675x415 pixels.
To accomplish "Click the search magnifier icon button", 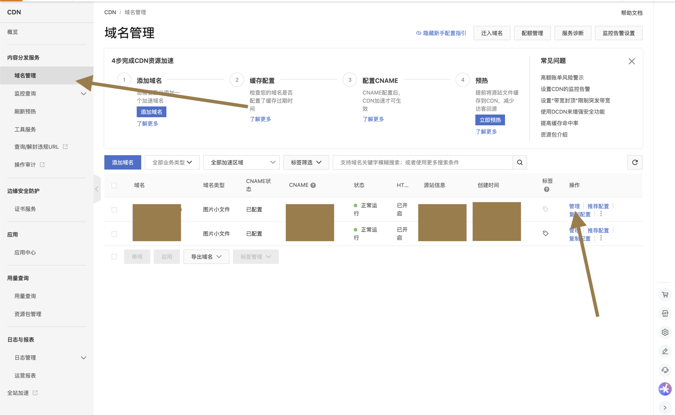I will pos(520,162).
